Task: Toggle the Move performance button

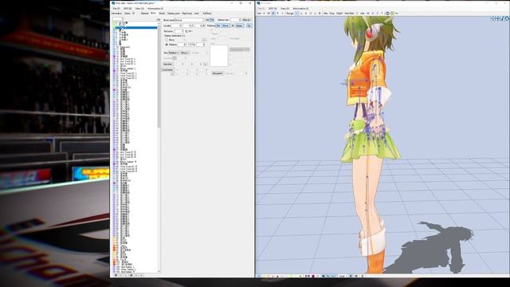Action: (226, 26)
